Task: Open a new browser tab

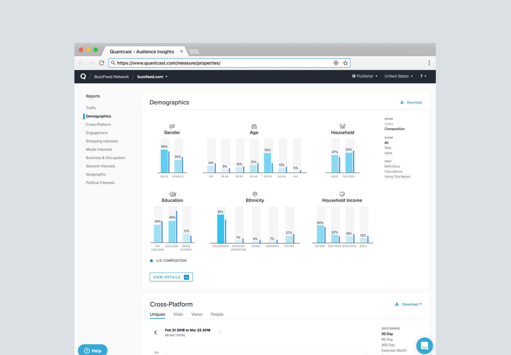Action: click(x=194, y=52)
